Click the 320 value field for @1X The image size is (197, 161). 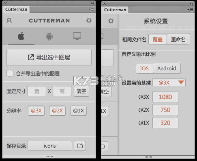[165, 123]
